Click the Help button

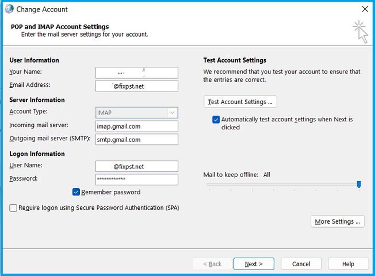pyautogui.click(x=348, y=264)
